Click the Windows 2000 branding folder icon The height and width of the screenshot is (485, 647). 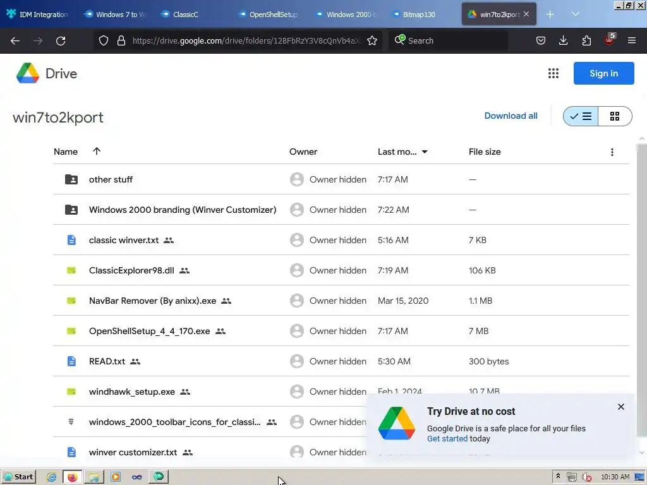pos(71,210)
